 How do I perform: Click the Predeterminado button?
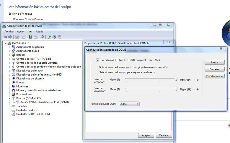[x=215, y=76]
